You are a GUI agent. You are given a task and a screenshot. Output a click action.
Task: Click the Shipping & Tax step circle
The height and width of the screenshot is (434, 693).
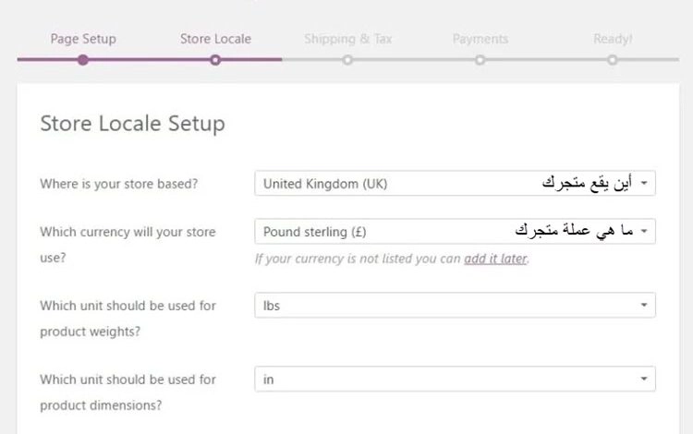(347, 60)
